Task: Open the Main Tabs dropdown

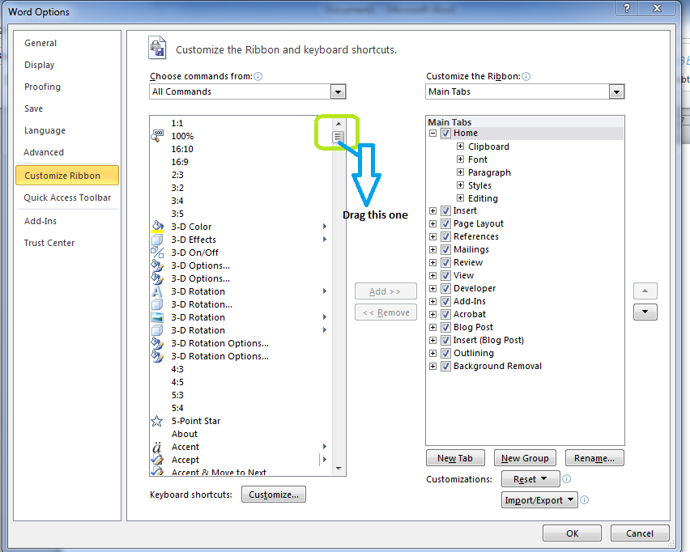Action: (617, 91)
